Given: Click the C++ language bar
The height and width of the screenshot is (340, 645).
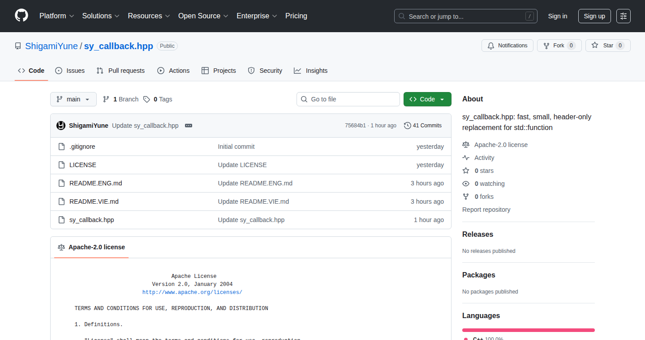Looking at the screenshot, I should (x=529, y=330).
